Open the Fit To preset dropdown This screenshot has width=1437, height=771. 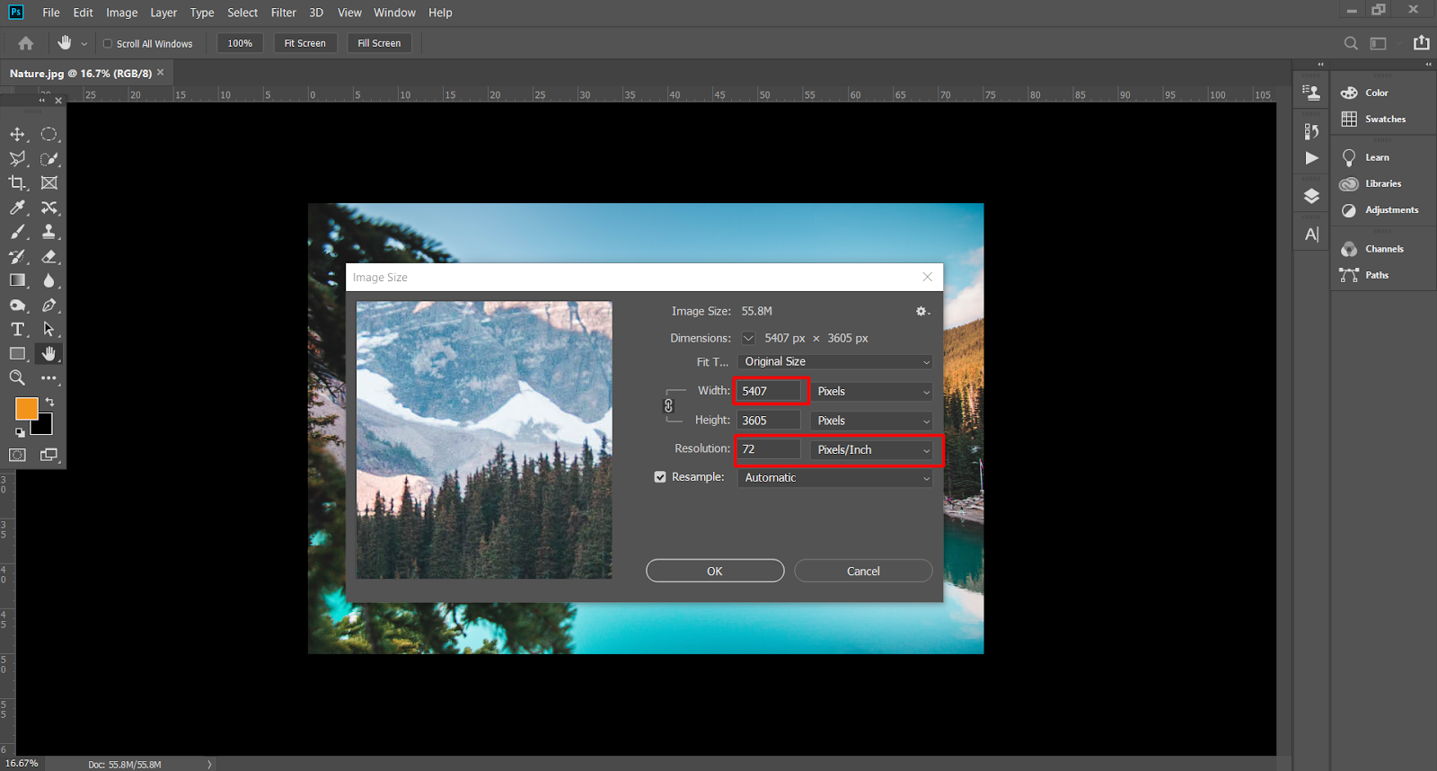(835, 362)
